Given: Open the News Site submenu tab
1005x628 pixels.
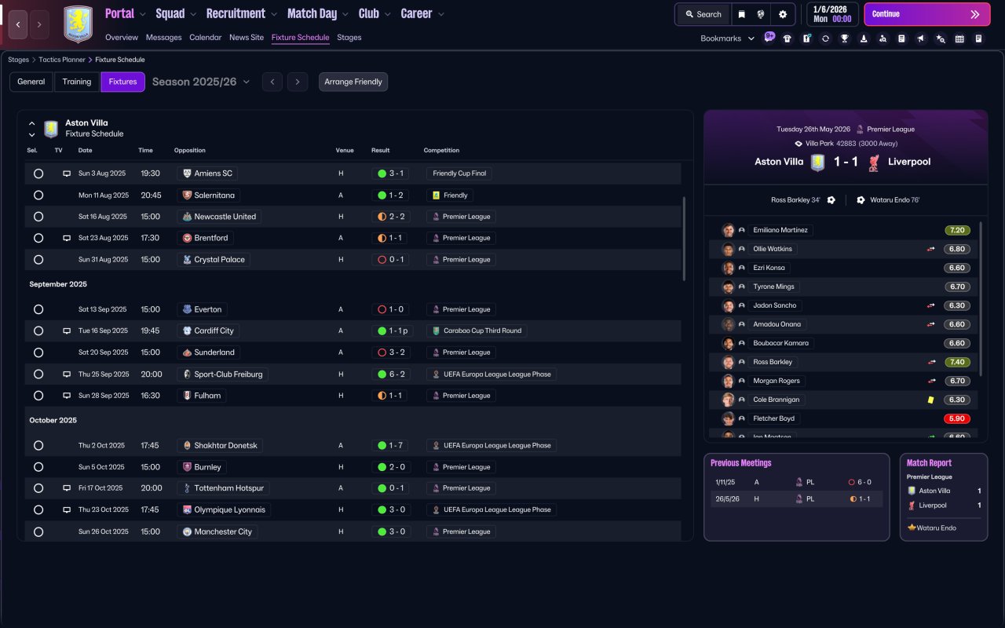Looking at the screenshot, I should point(247,38).
